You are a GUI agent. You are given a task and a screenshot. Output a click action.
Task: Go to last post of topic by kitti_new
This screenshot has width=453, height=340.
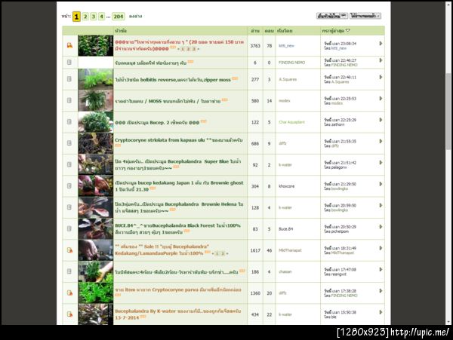pyautogui.click(x=381, y=43)
